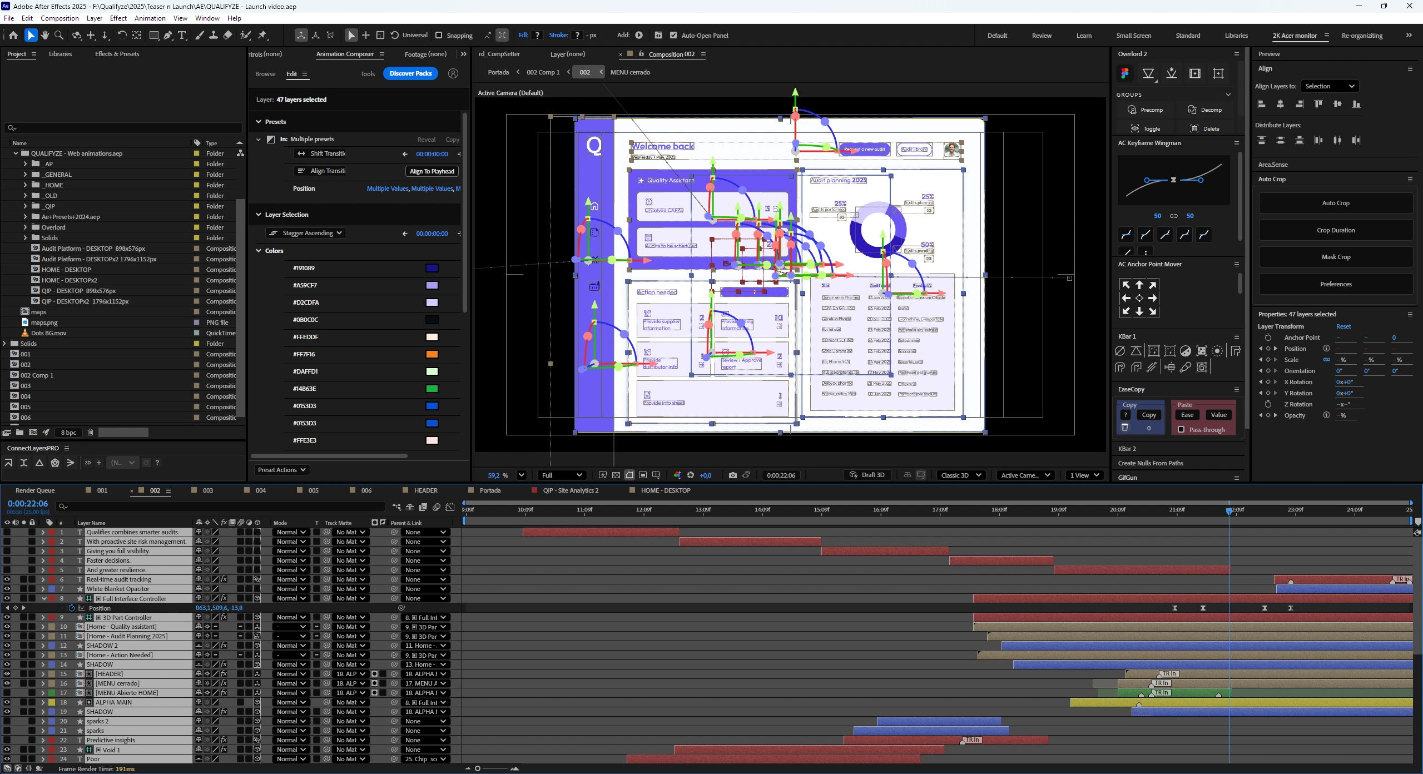Click the #FF7F16 orange color swatch

(x=432, y=354)
